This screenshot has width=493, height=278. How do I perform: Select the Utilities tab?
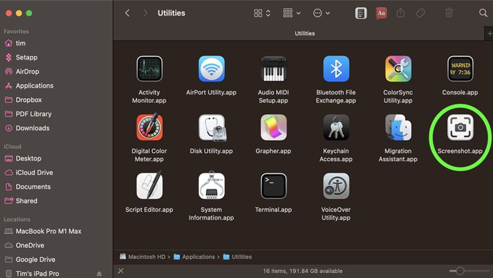point(304,33)
